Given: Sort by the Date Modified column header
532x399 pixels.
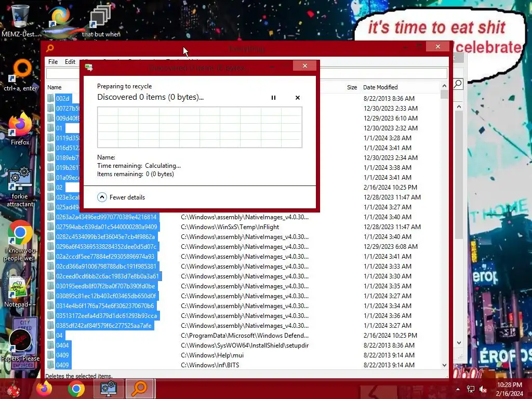Looking at the screenshot, I should (x=380, y=87).
